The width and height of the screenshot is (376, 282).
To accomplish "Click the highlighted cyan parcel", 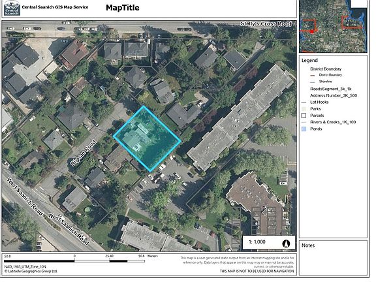I will tap(147, 138).
